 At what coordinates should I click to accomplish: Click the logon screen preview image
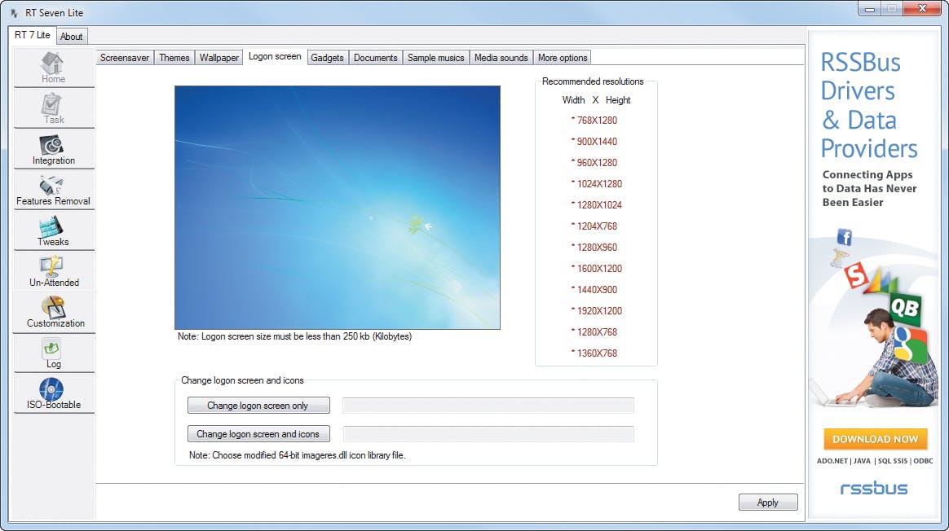point(337,208)
